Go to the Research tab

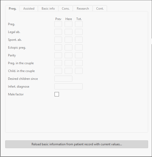(x=83, y=8)
